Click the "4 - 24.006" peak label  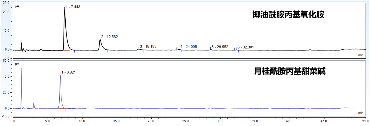(x=188, y=47)
